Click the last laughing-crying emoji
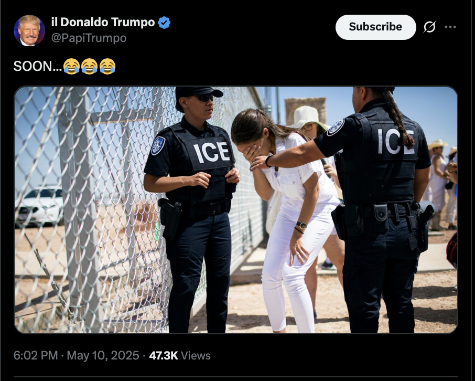Screen dimensions: 475x381 [107, 66]
